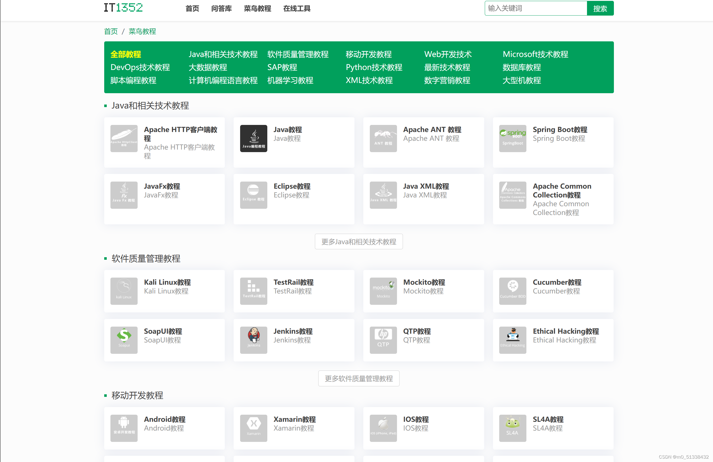Select the SAP教程 category
Image resolution: width=713 pixels, height=462 pixels.
pos(282,67)
